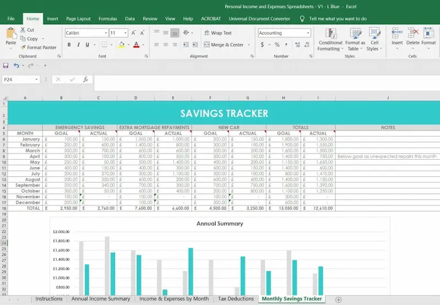Open the Annual Income Summary sheet
Viewport: 440px width, 305px height.
[x=101, y=299]
